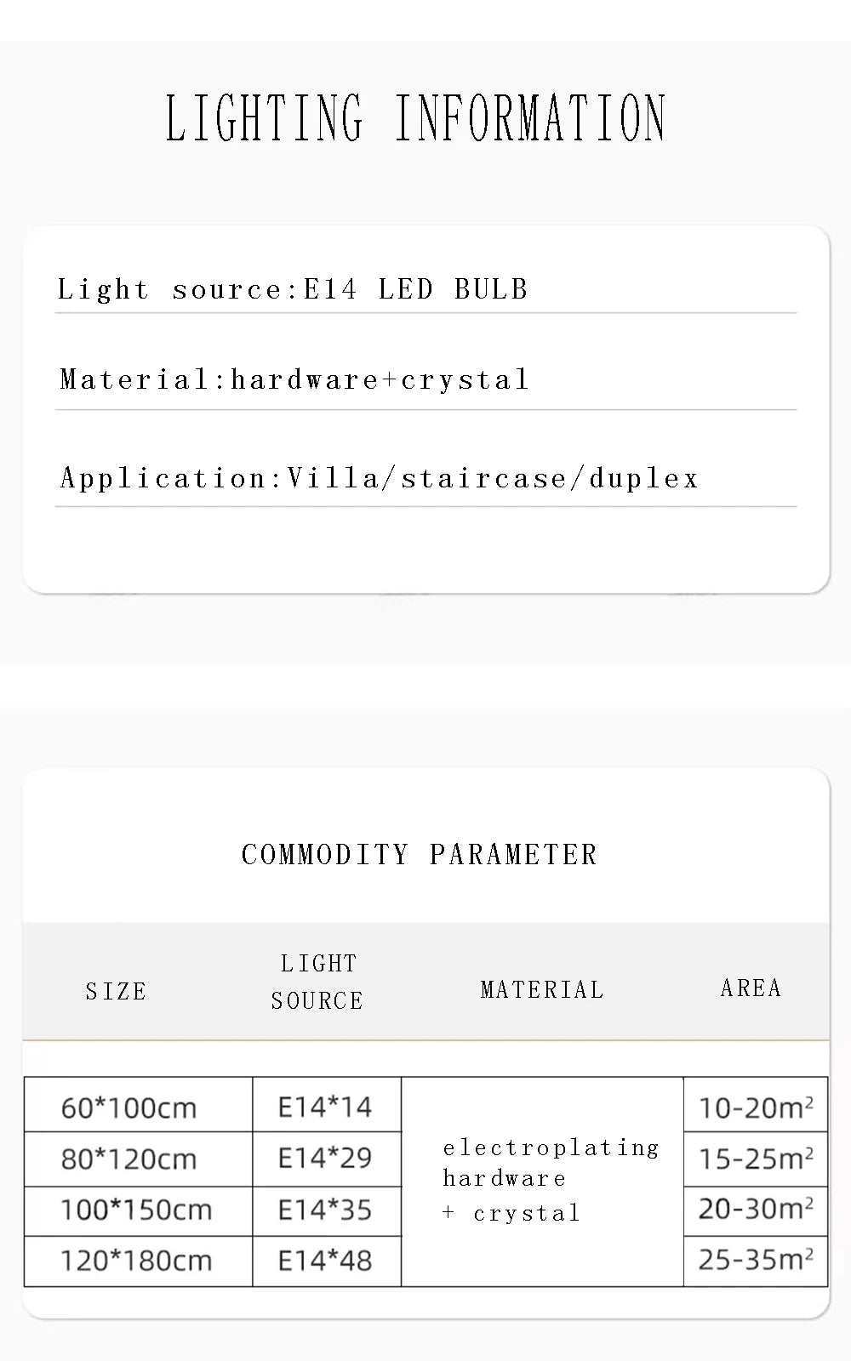Select the 25-35m² area cell

point(756,1261)
